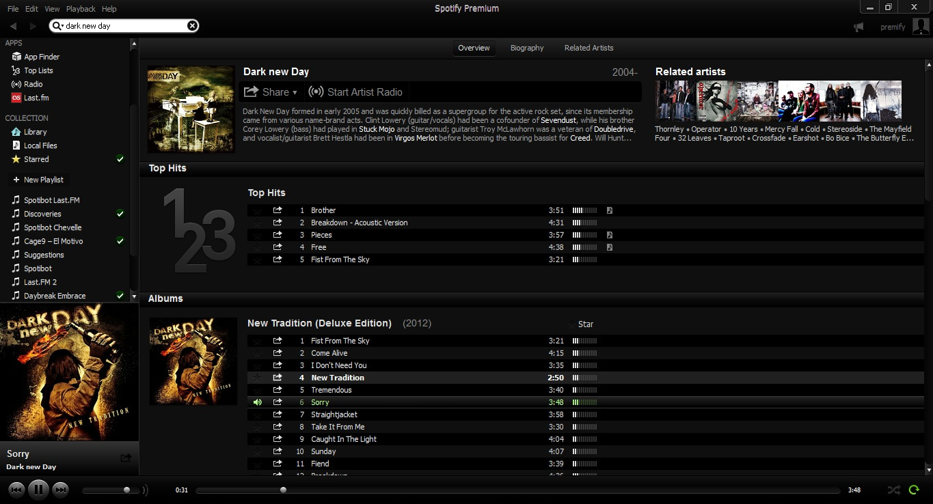This screenshot has width=933, height=504.
Task: Open Creed link in the biography
Action: click(580, 138)
